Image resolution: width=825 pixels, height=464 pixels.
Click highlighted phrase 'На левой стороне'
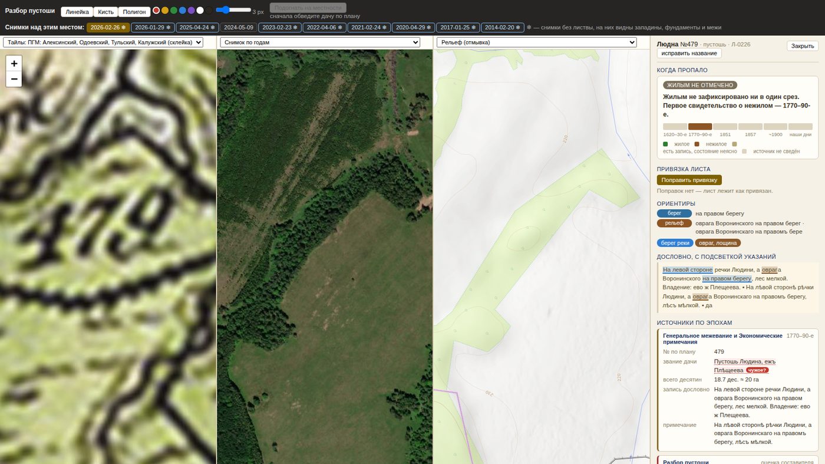(687, 269)
